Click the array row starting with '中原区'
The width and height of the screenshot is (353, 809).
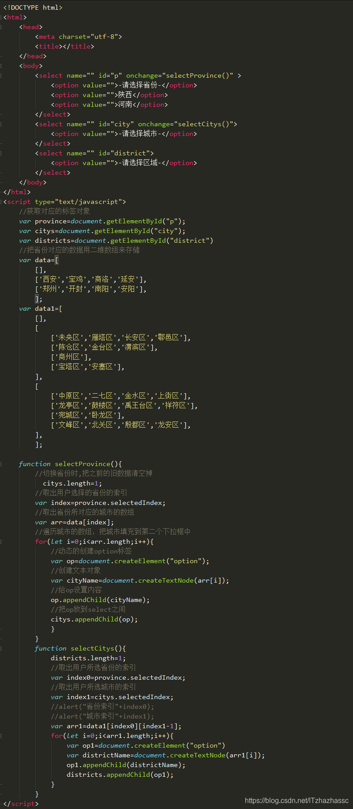click(120, 396)
